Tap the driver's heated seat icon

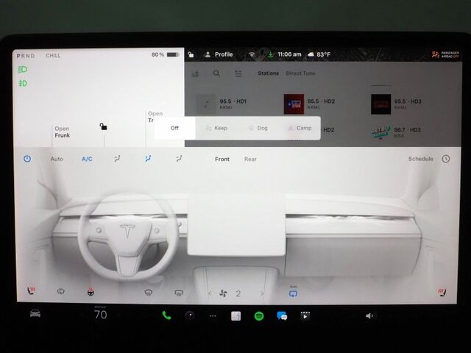31,292
